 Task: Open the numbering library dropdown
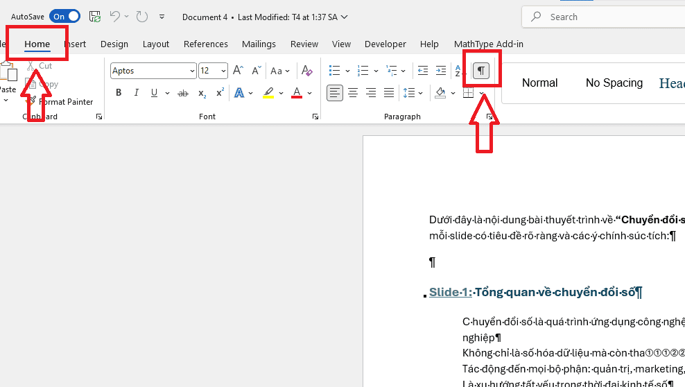pyautogui.click(x=376, y=71)
